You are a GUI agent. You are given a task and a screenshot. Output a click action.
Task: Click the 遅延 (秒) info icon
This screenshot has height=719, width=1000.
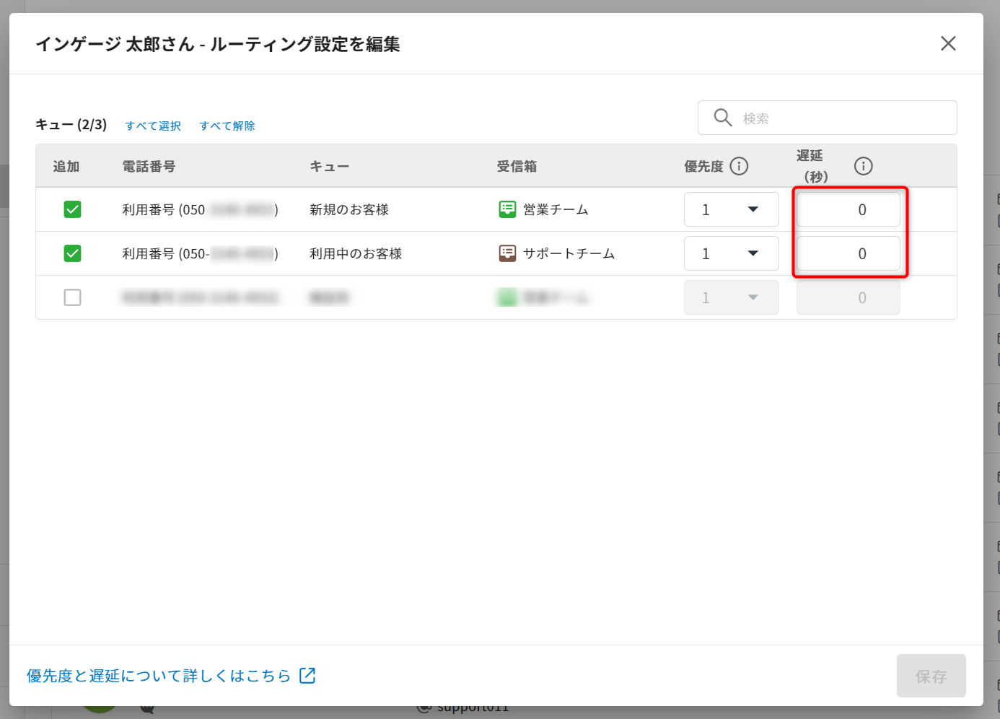point(863,166)
